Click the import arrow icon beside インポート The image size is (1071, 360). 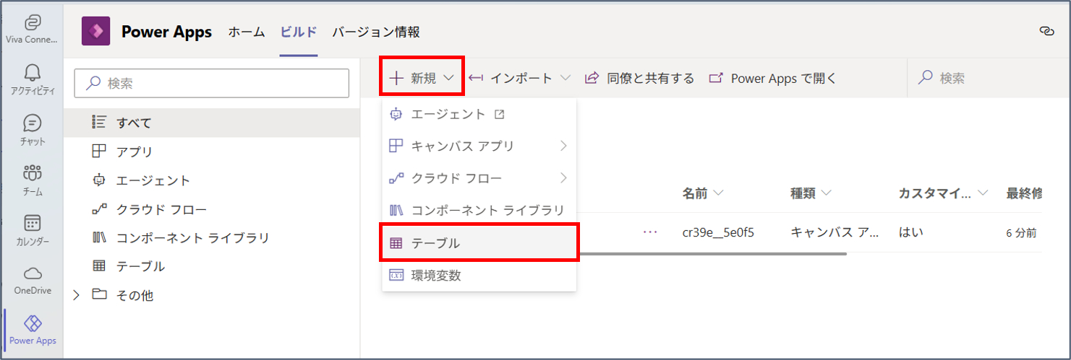click(476, 79)
